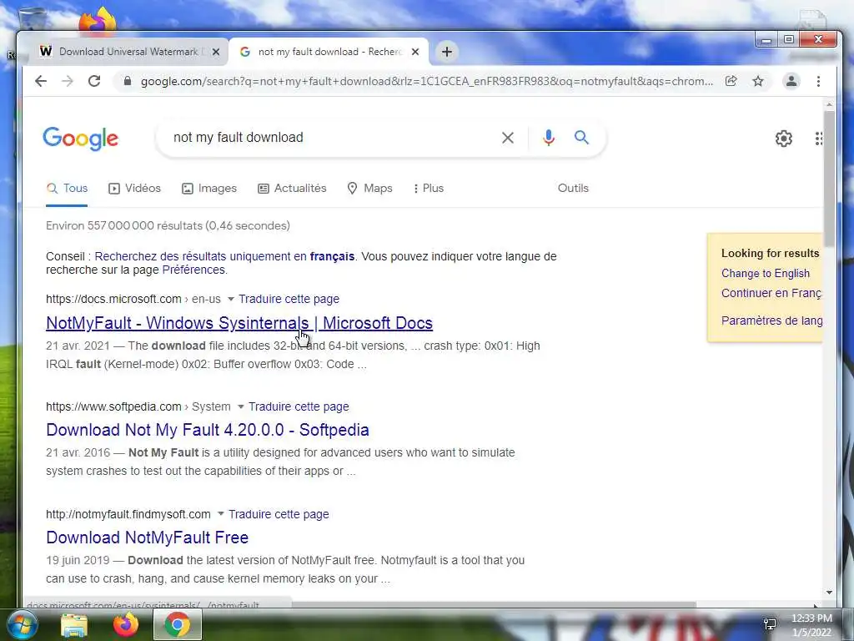The image size is (854, 641).
Task: Select the Tous results tab
Action: pos(67,188)
